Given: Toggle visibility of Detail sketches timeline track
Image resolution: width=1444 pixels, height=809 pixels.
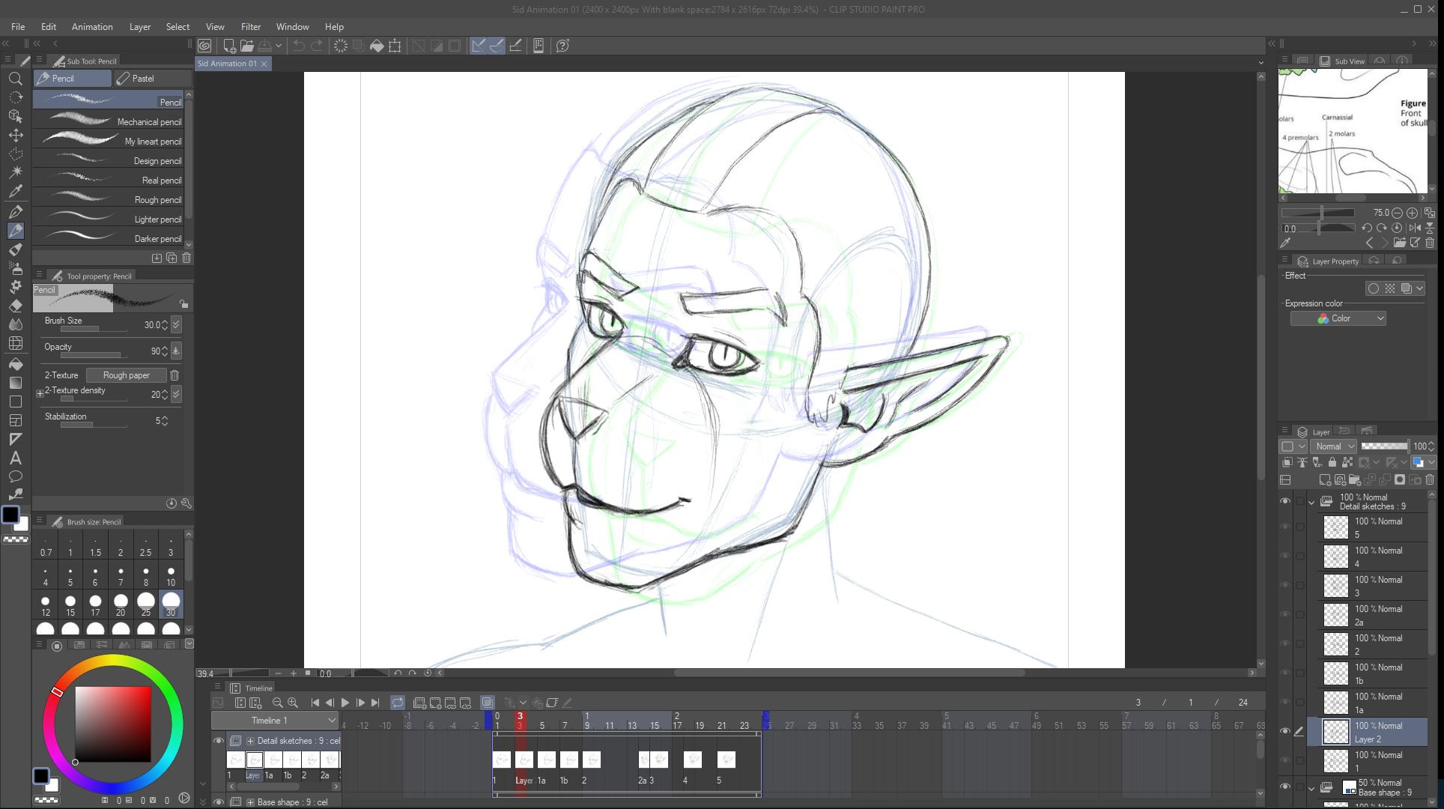Looking at the screenshot, I should (x=219, y=741).
